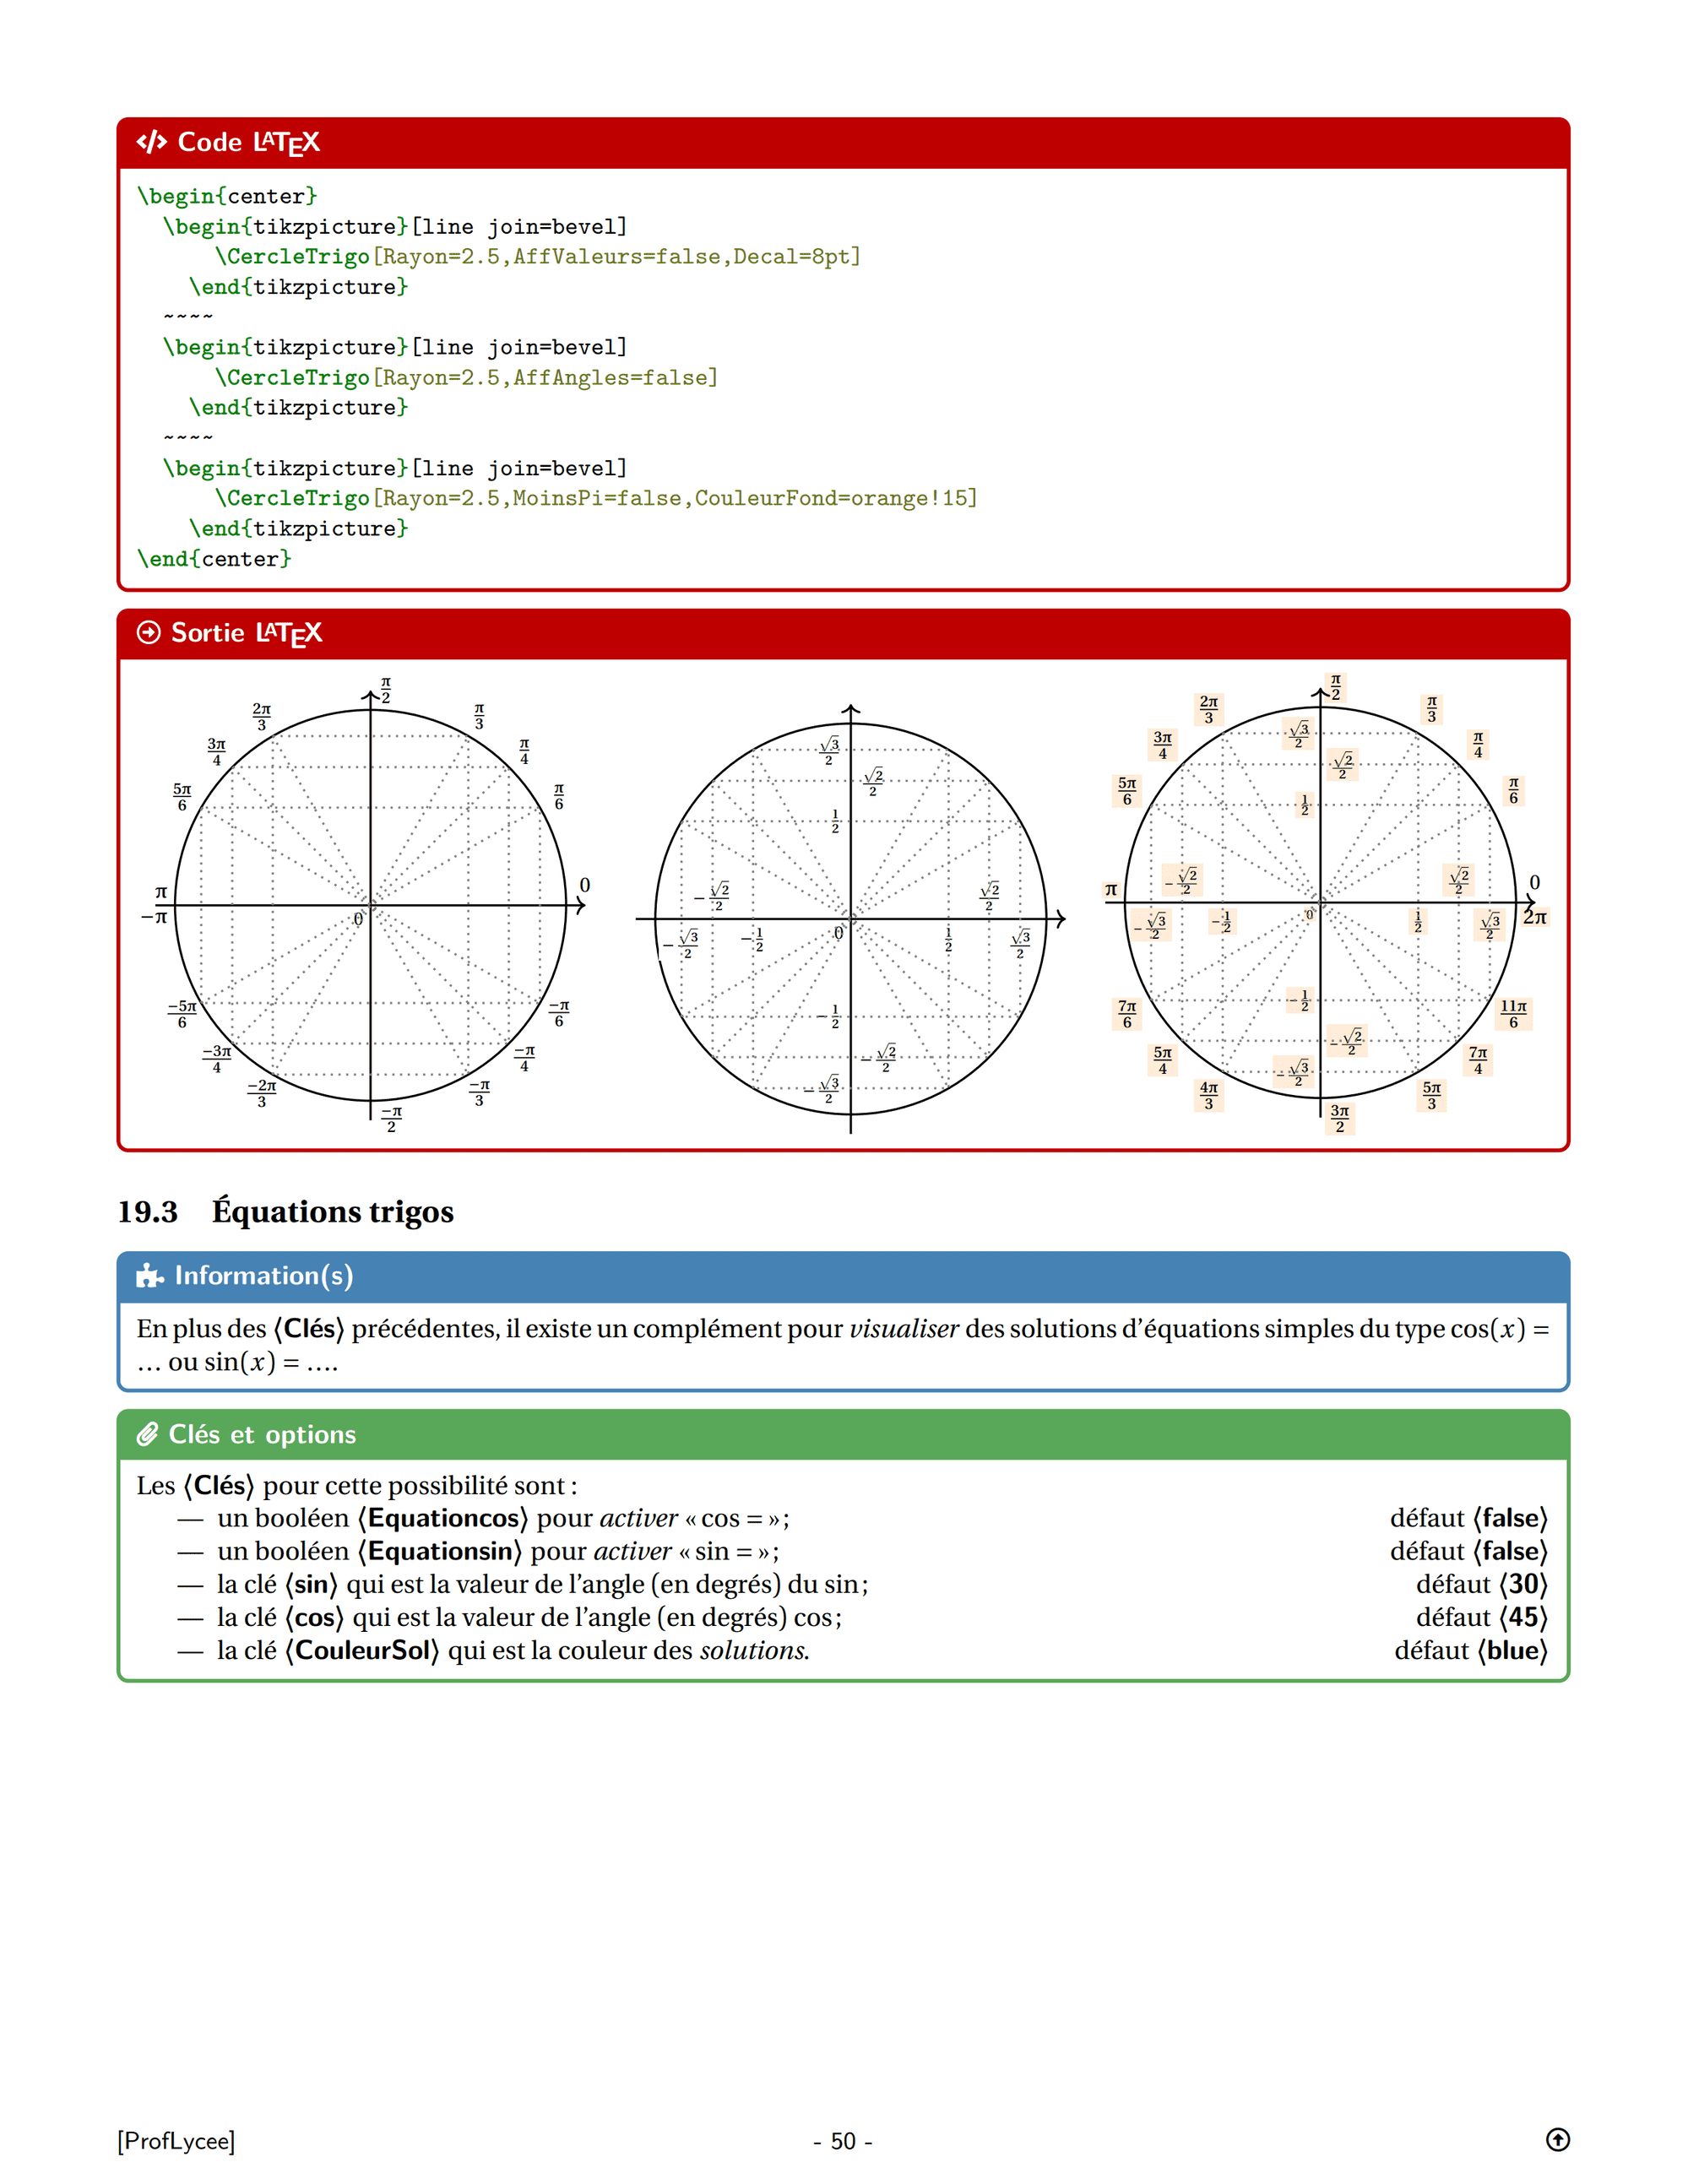Click the back-to-top arrow icon in footer
Image resolution: width=1688 pixels, height=2184 pixels.
pyautogui.click(x=1557, y=2139)
